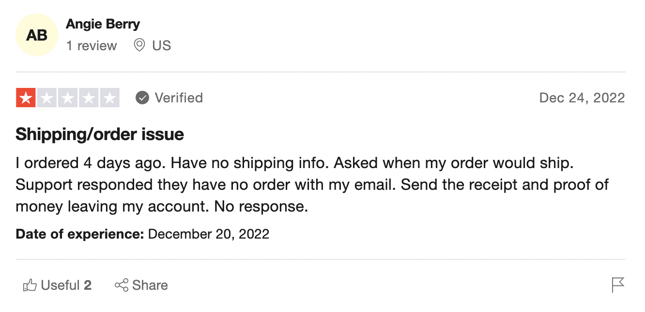645x312 pixels.
Task: Click the Dec 24, 2022 review date
Action: [582, 98]
